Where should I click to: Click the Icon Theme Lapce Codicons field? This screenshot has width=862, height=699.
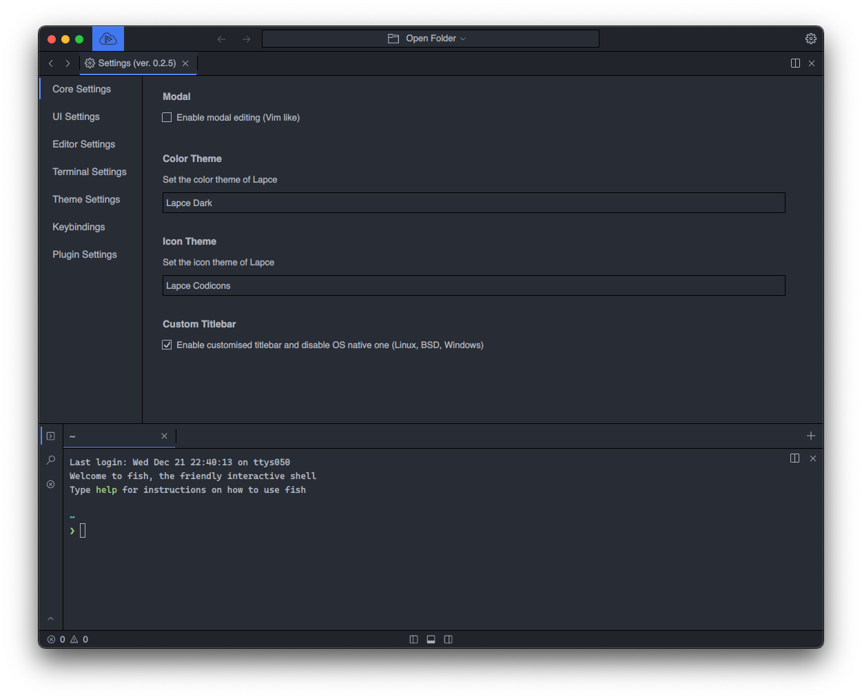click(x=473, y=285)
